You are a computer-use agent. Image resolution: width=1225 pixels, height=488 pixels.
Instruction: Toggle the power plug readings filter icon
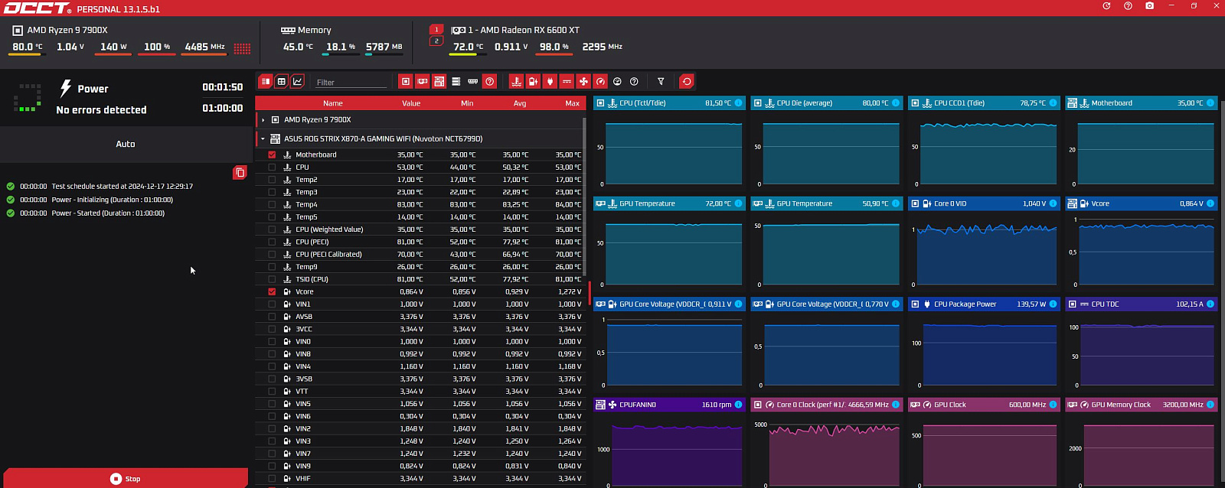(x=550, y=81)
